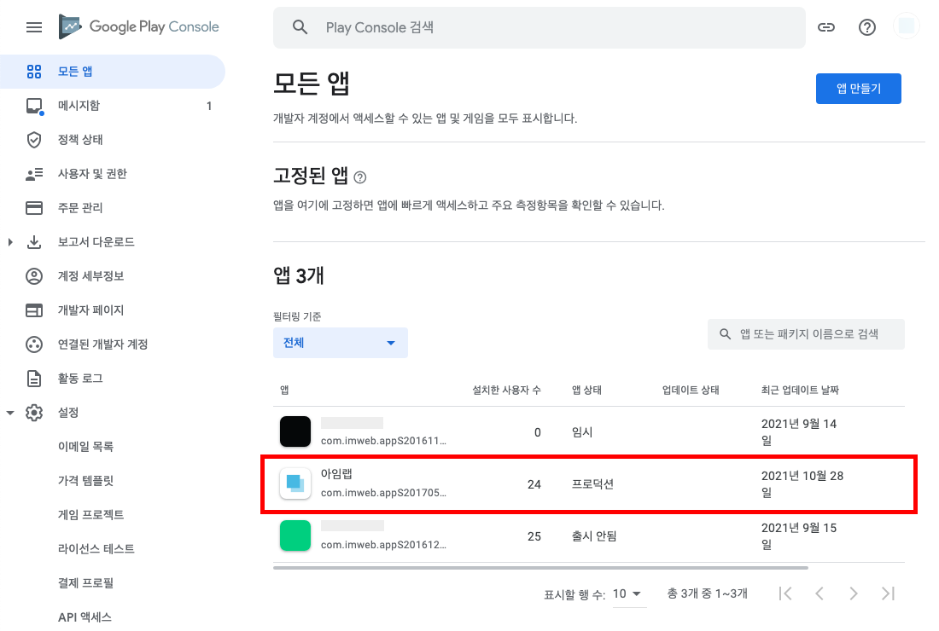Click the 고정된 앱 help icon

click(360, 177)
